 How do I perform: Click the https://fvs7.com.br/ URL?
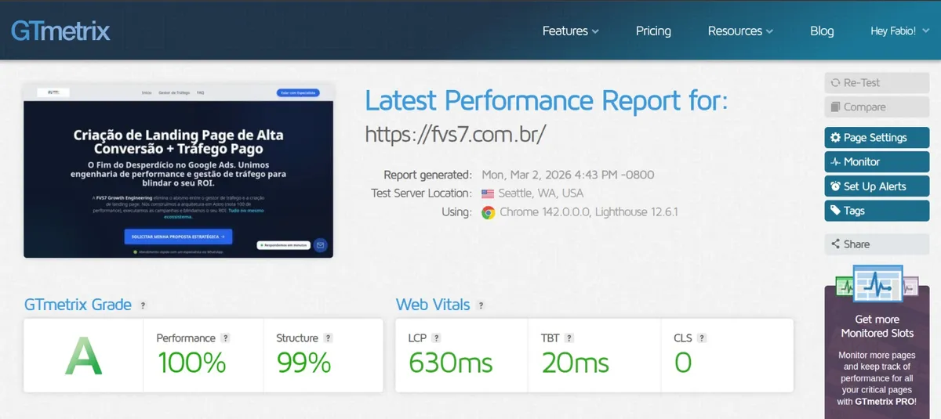pos(456,134)
